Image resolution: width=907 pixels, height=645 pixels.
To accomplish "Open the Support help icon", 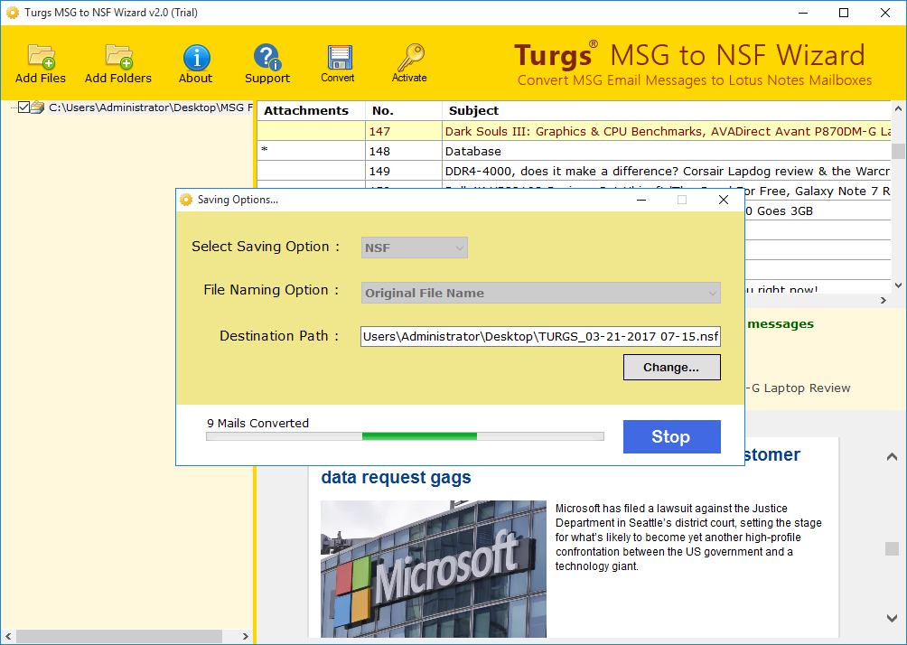I will [266, 57].
